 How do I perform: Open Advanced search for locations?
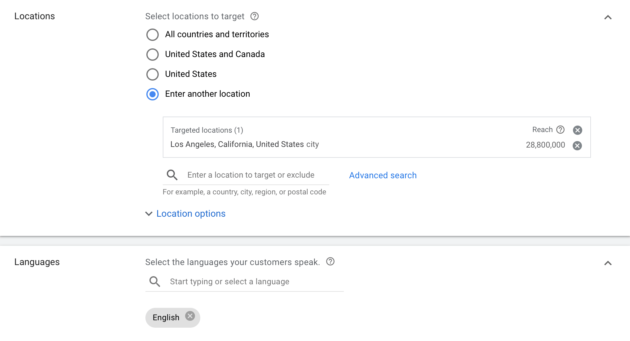pyautogui.click(x=383, y=175)
